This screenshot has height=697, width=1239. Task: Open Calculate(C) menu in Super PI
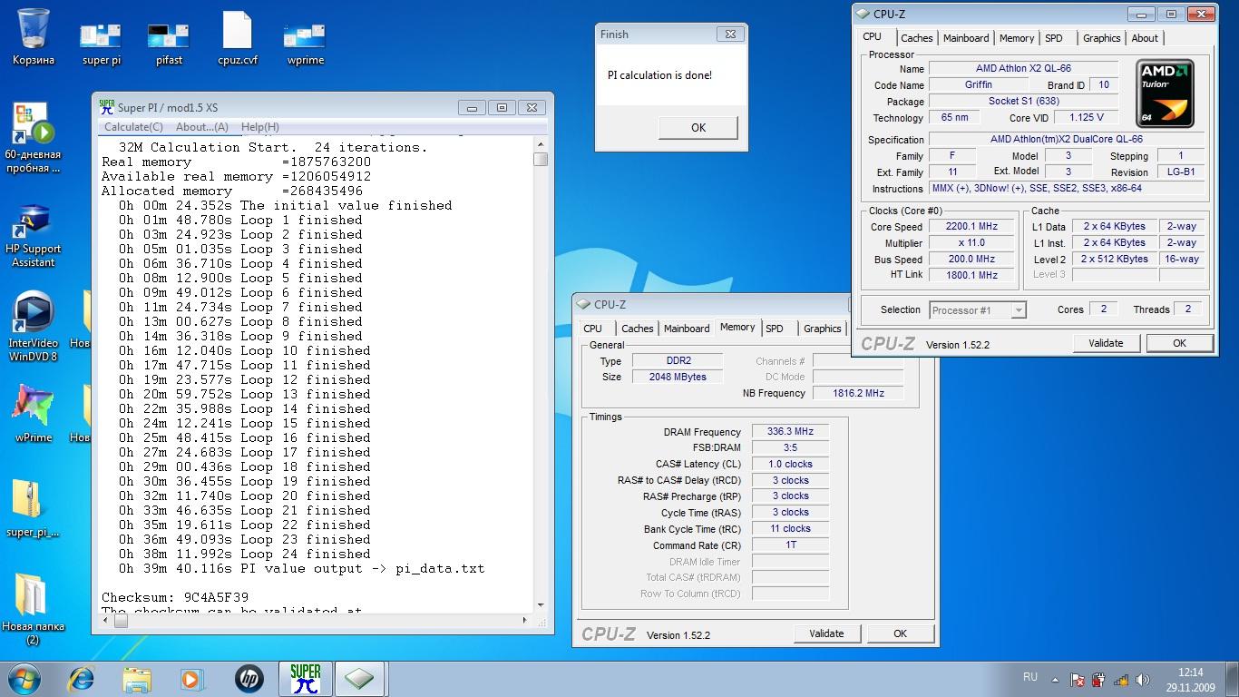pyautogui.click(x=134, y=127)
